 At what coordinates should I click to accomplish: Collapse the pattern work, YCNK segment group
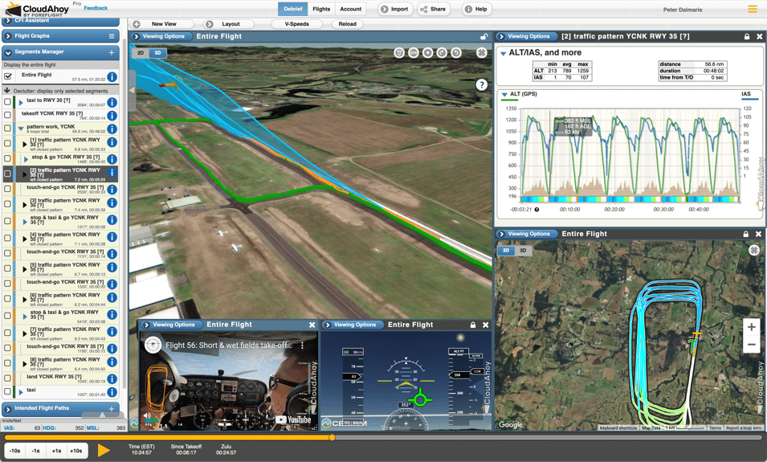pos(21,129)
